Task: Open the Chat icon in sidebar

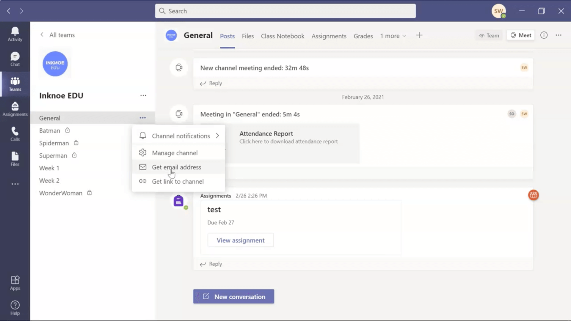Action: [15, 59]
